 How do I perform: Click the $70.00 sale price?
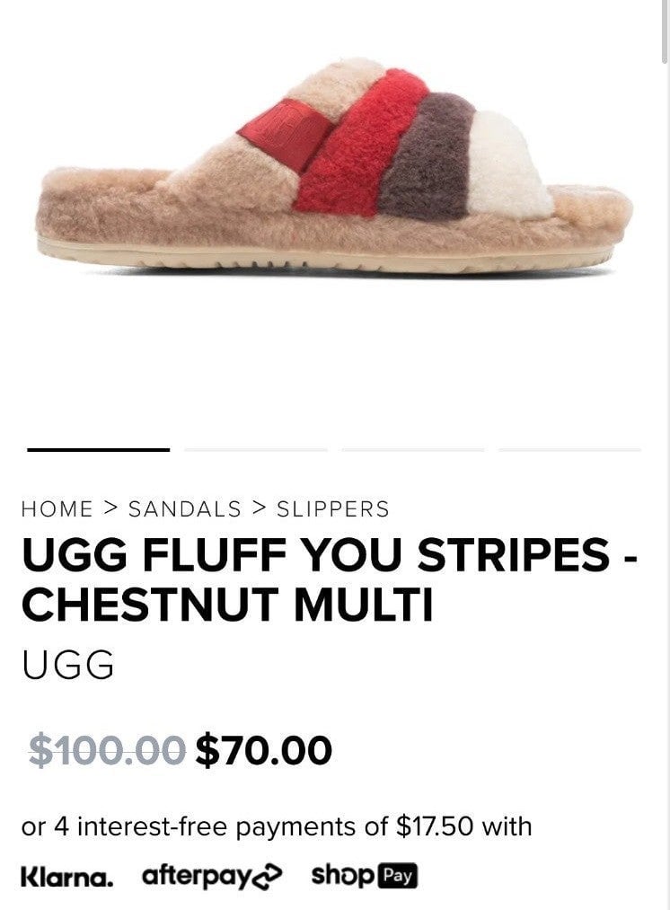click(x=264, y=750)
